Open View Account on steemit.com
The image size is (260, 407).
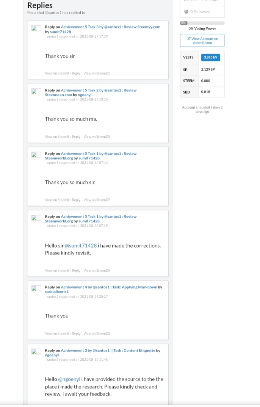coord(202,41)
